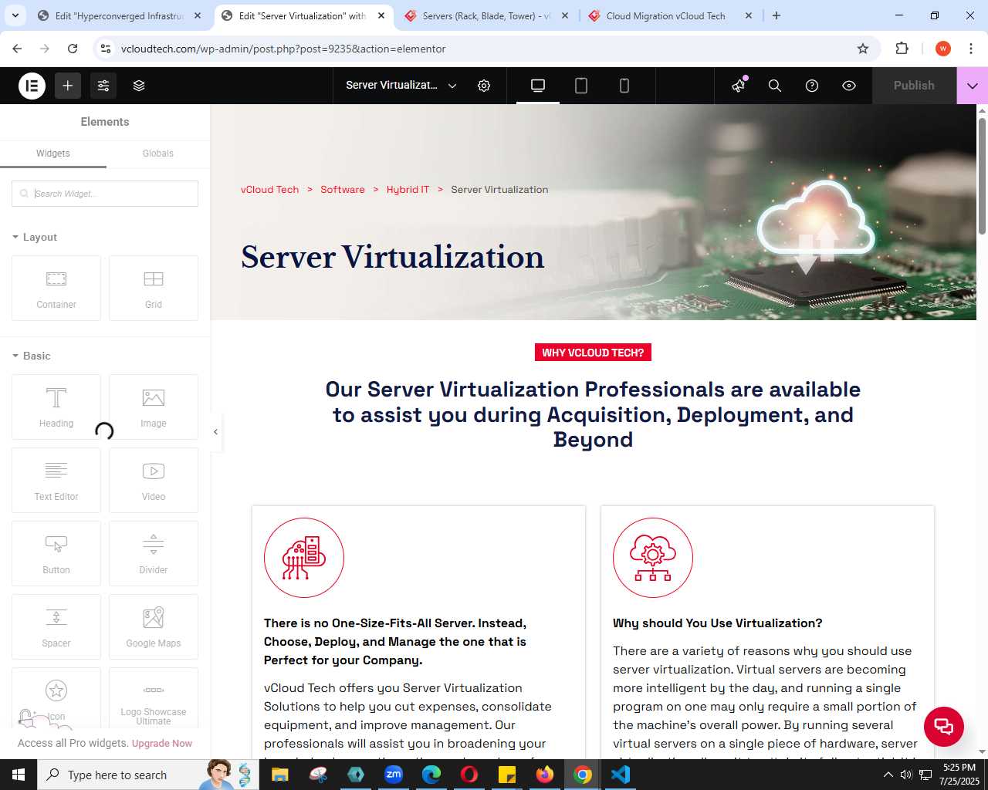Viewport: 988px width, 790px height.
Task: Open Chrome profile avatar menu
Action: (x=943, y=49)
